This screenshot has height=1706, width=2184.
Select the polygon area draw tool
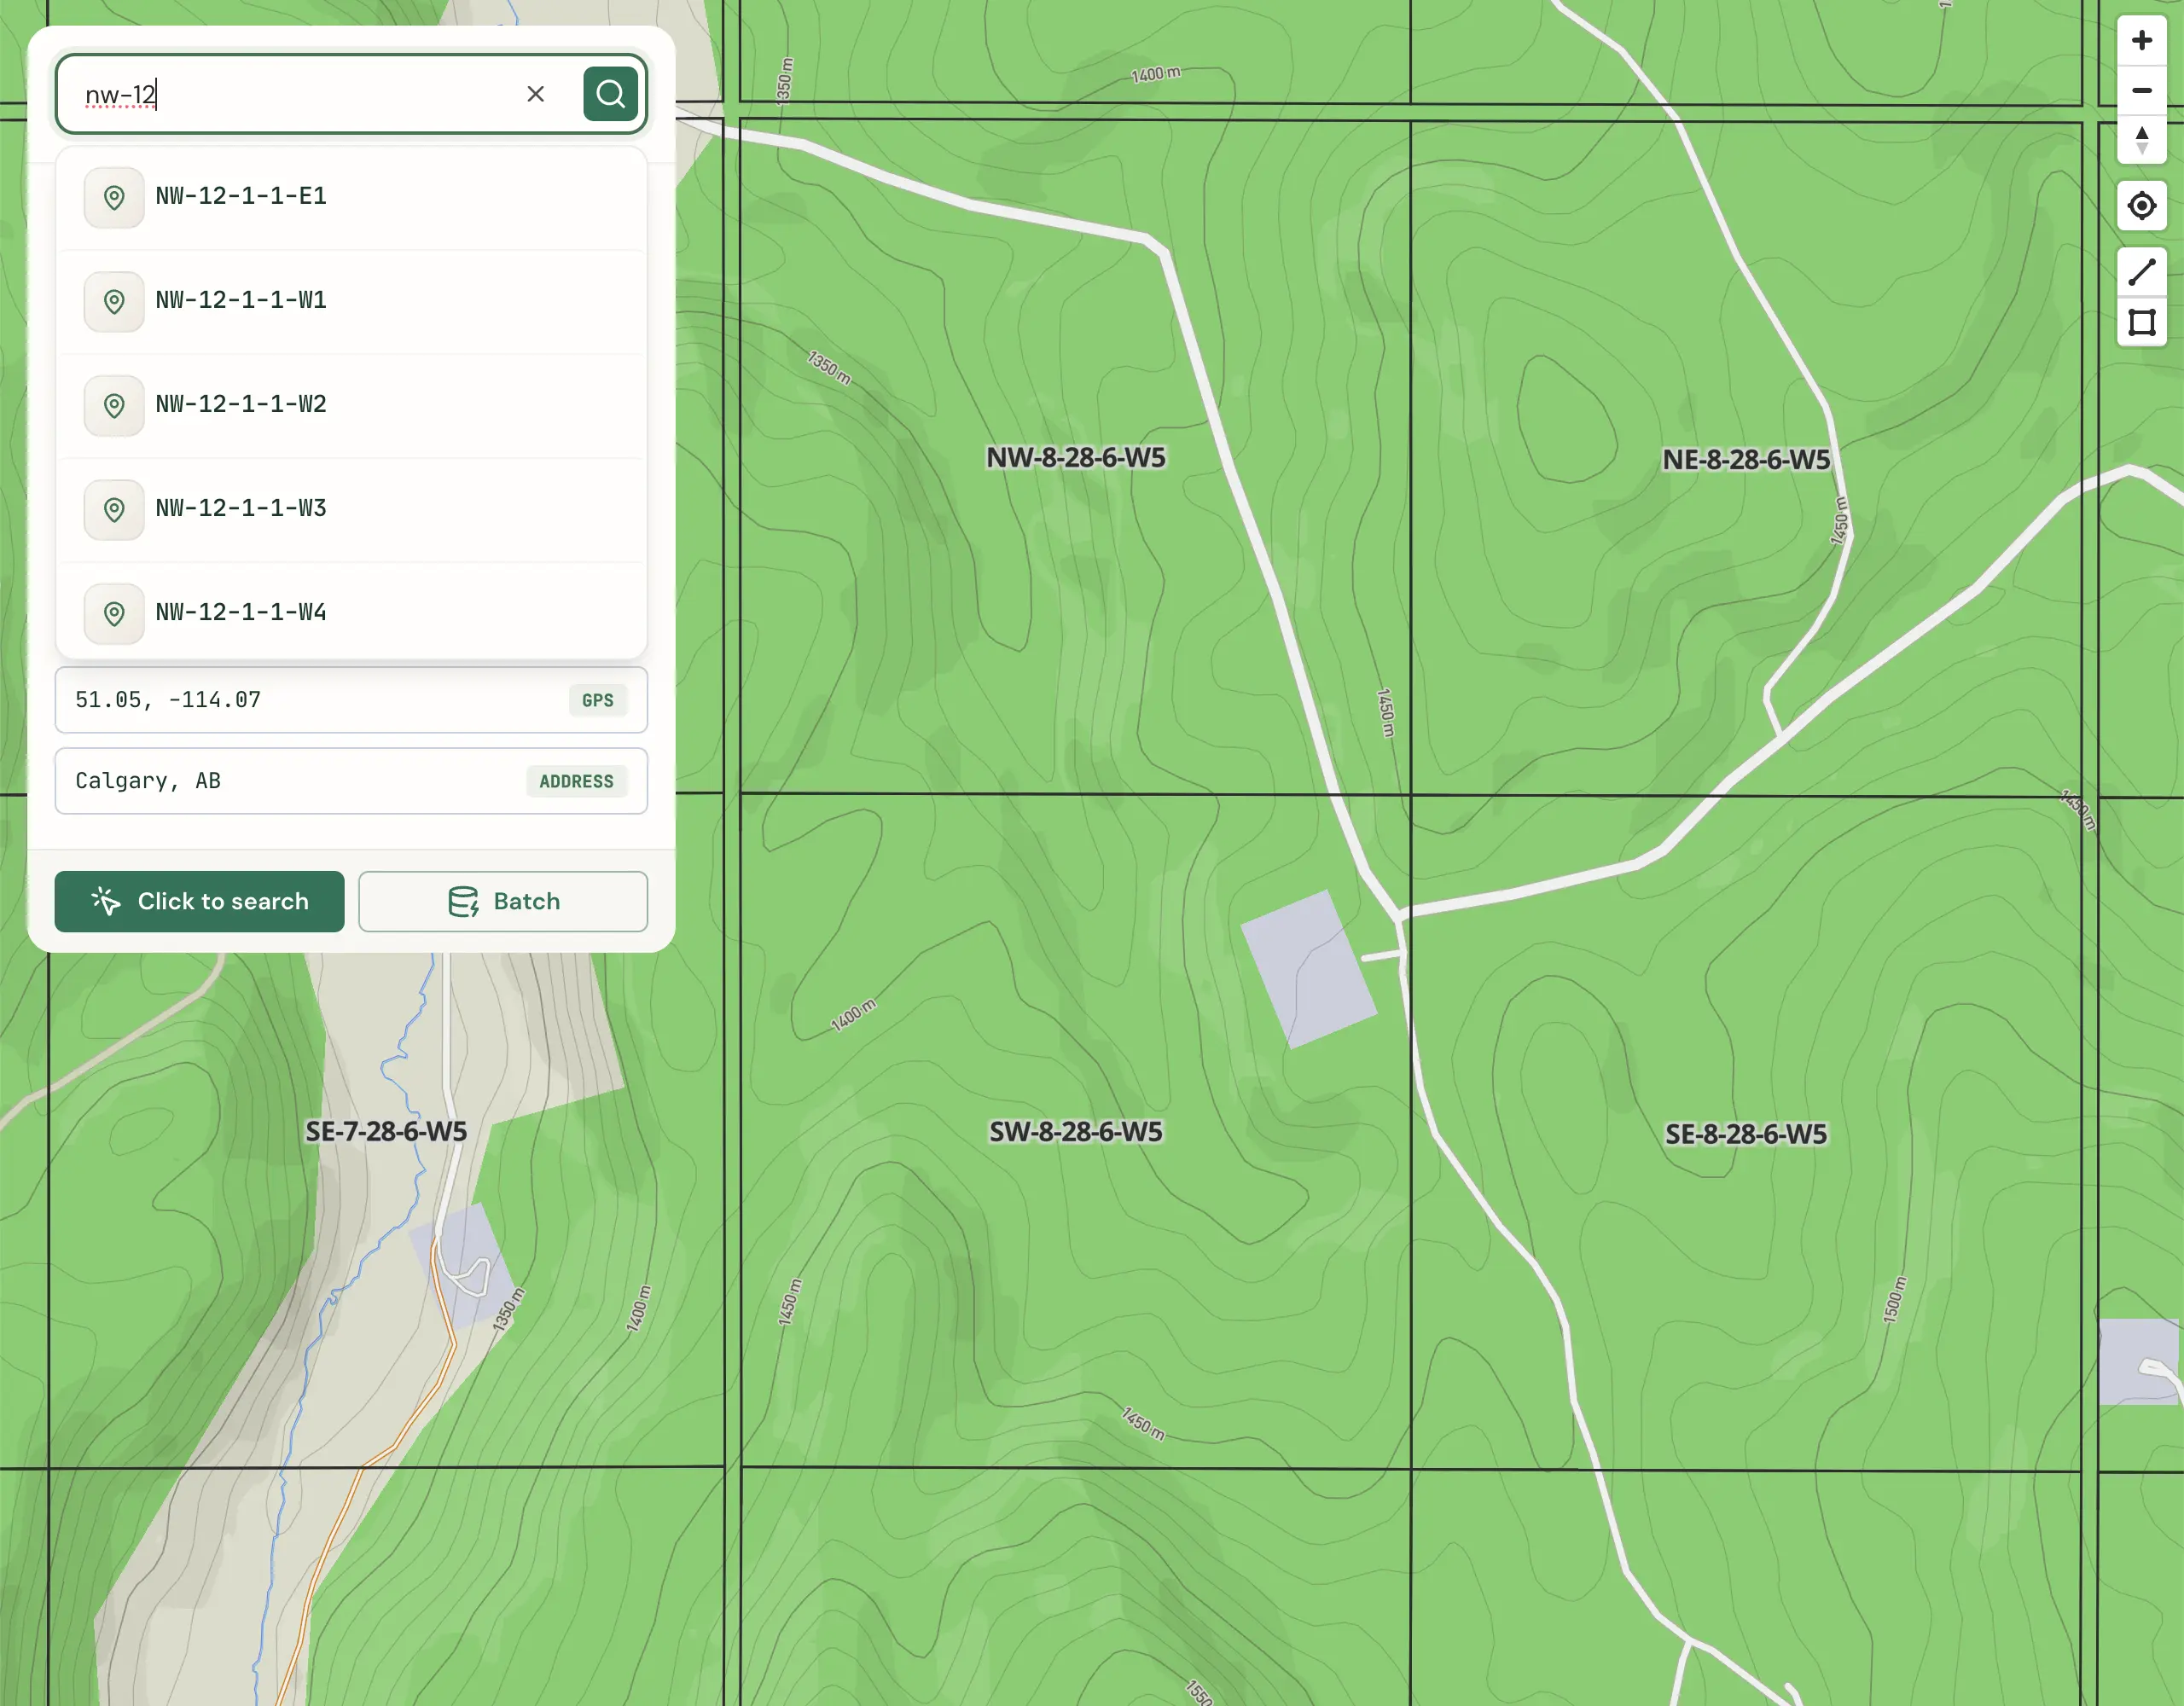coord(2141,323)
